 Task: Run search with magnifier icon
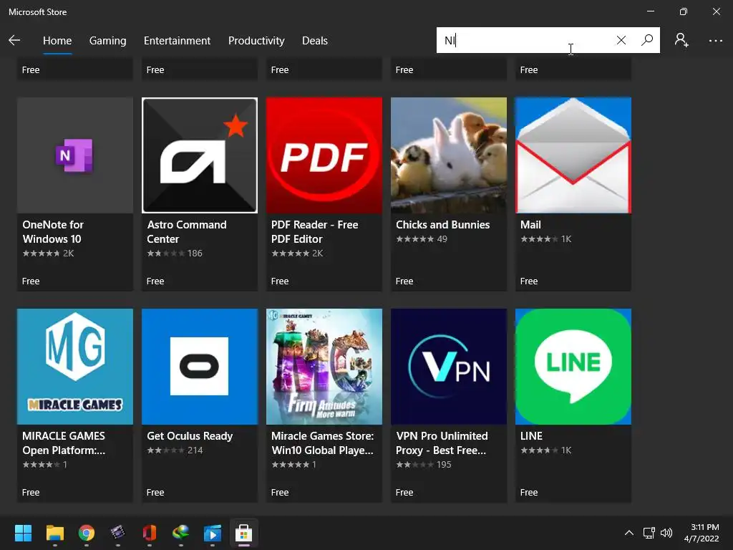tap(647, 40)
